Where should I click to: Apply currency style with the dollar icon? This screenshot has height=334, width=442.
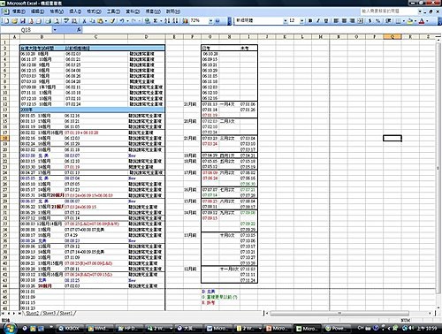[x=370, y=20]
